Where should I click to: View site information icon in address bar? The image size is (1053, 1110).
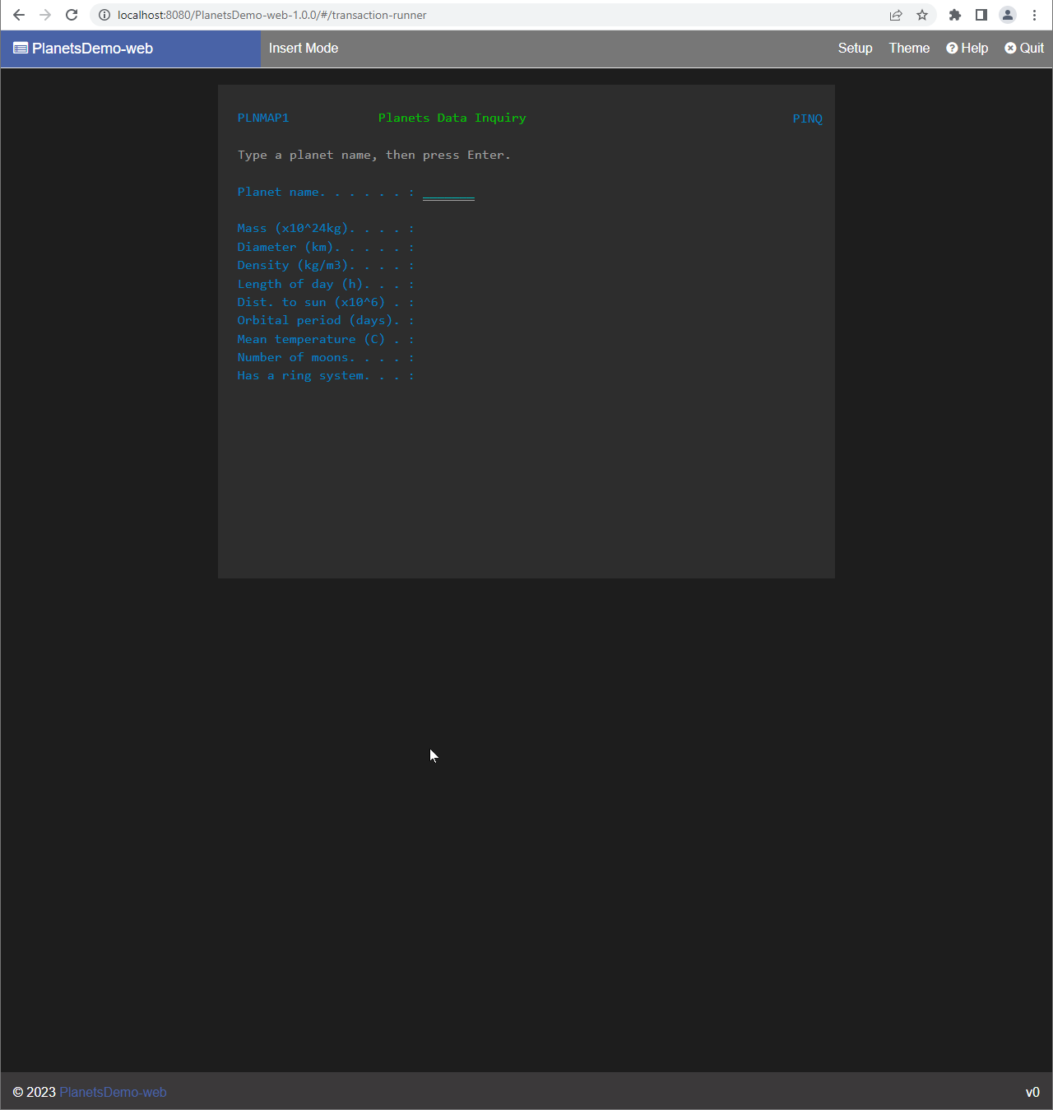click(104, 15)
